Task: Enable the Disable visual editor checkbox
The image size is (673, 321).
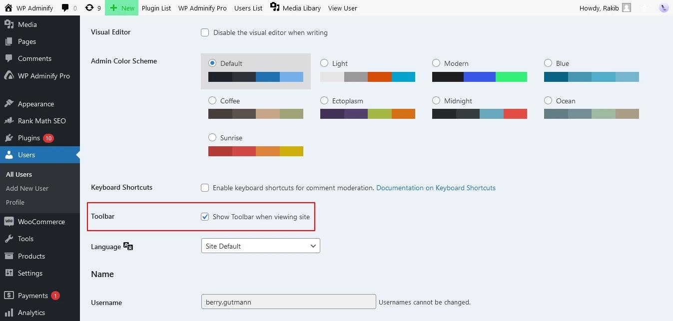Action: pyautogui.click(x=205, y=32)
